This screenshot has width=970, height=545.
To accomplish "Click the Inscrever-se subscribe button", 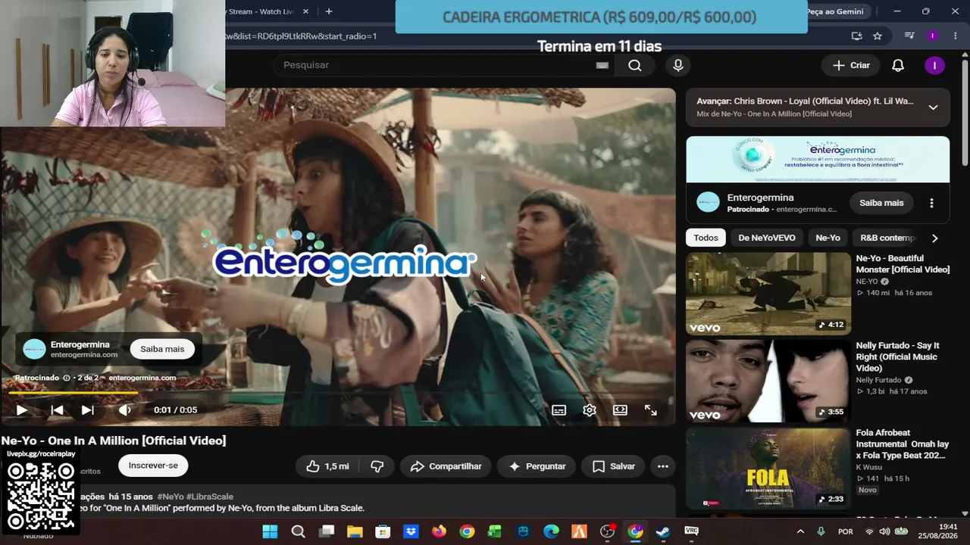I will pos(153,466).
